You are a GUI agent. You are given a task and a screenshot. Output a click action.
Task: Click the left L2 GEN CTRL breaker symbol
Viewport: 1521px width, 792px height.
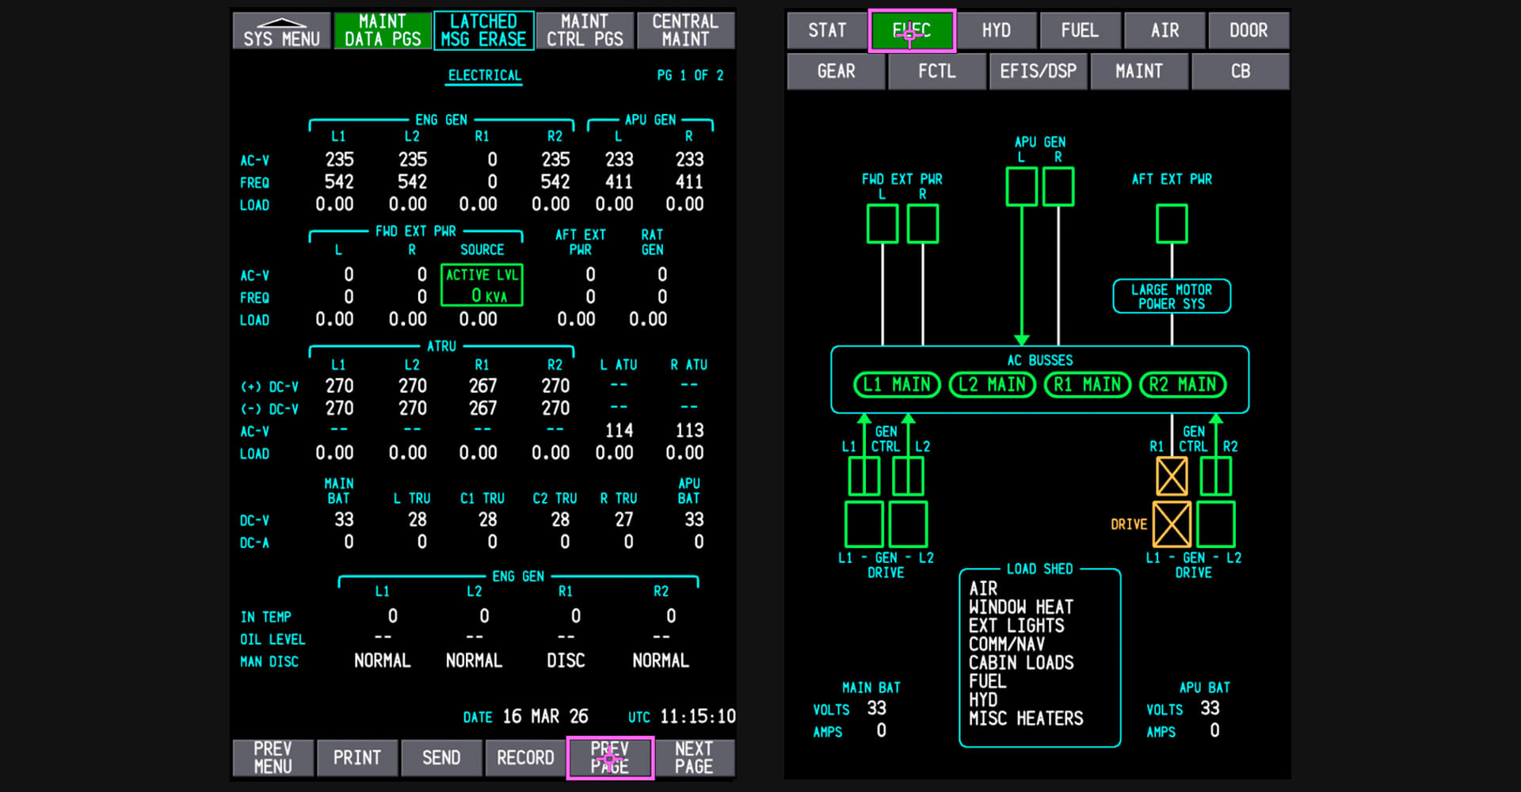point(908,477)
